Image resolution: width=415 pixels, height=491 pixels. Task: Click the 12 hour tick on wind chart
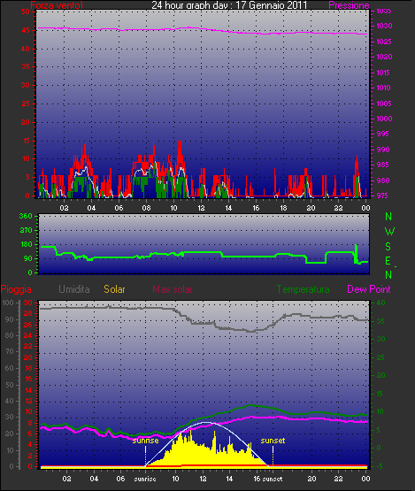pyautogui.click(x=201, y=208)
